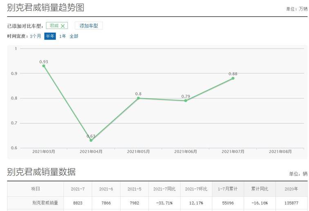
Task: Click the 2021年03月 axis label
Action: point(44,151)
